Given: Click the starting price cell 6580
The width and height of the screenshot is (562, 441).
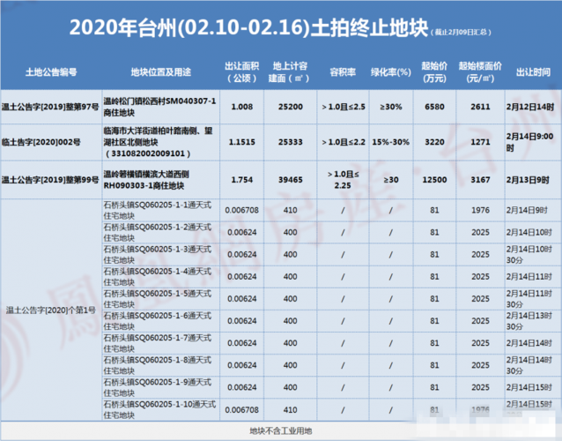Looking at the screenshot, I should (x=434, y=106).
